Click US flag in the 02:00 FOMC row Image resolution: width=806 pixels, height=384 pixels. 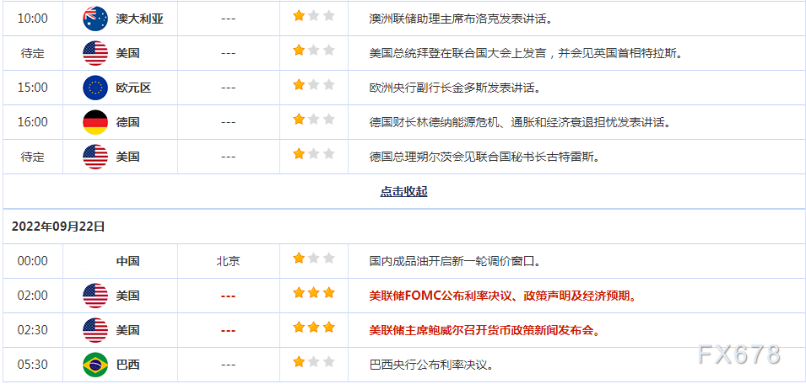tap(95, 296)
